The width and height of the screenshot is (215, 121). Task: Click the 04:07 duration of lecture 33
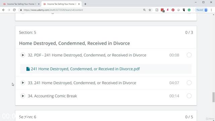[174, 83]
